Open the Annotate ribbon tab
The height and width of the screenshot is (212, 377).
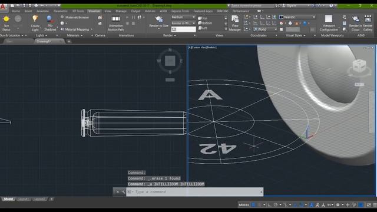[x=43, y=11]
